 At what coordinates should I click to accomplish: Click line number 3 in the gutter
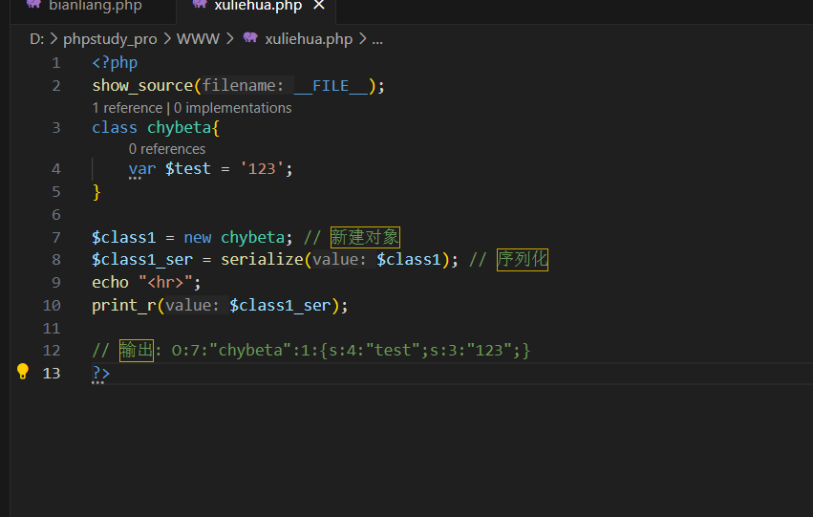pyautogui.click(x=56, y=127)
